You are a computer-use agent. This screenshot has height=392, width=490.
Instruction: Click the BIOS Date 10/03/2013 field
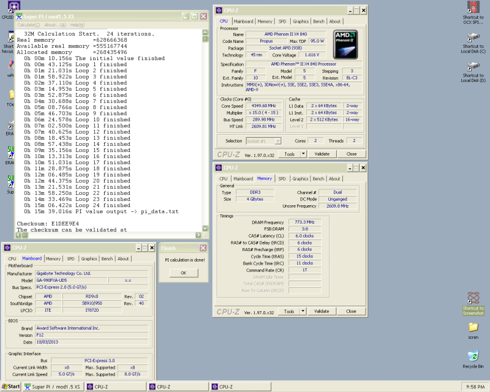pyautogui.click(x=91, y=342)
